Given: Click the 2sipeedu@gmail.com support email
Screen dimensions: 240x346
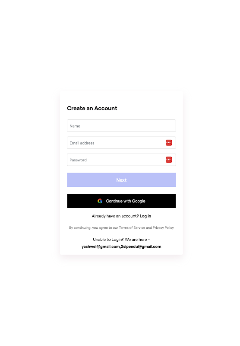Looking at the screenshot, I should point(141,247).
